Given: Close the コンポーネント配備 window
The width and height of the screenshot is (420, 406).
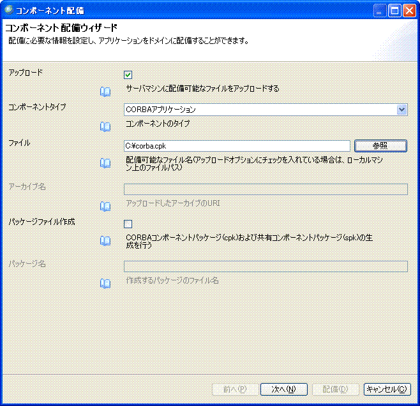Looking at the screenshot, I should (x=409, y=11).
